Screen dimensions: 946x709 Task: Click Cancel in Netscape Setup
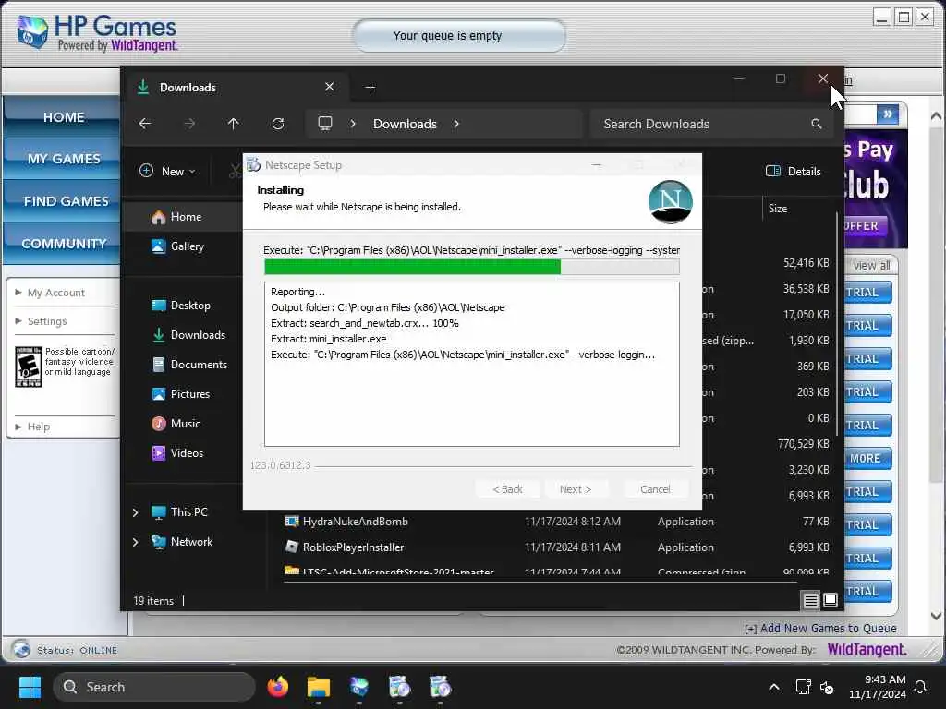pyautogui.click(x=655, y=489)
